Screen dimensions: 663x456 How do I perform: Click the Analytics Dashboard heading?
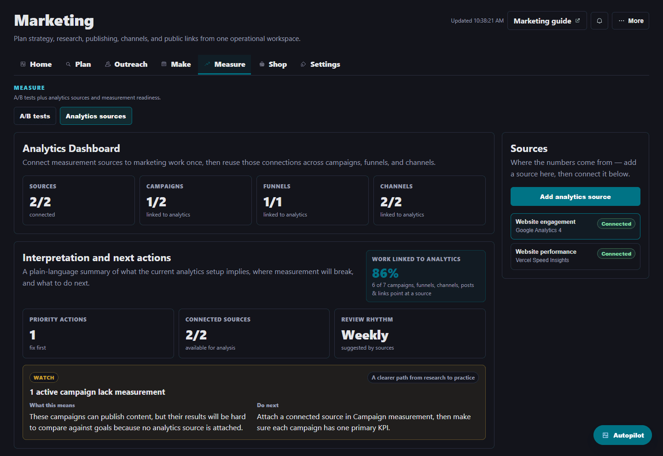click(x=71, y=148)
